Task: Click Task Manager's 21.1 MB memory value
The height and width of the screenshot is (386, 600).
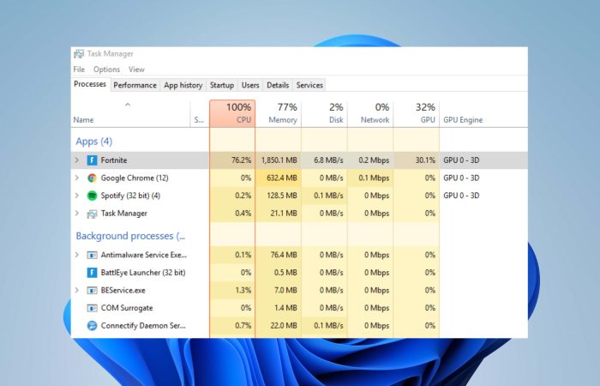Action: click(x=284, y=214)
